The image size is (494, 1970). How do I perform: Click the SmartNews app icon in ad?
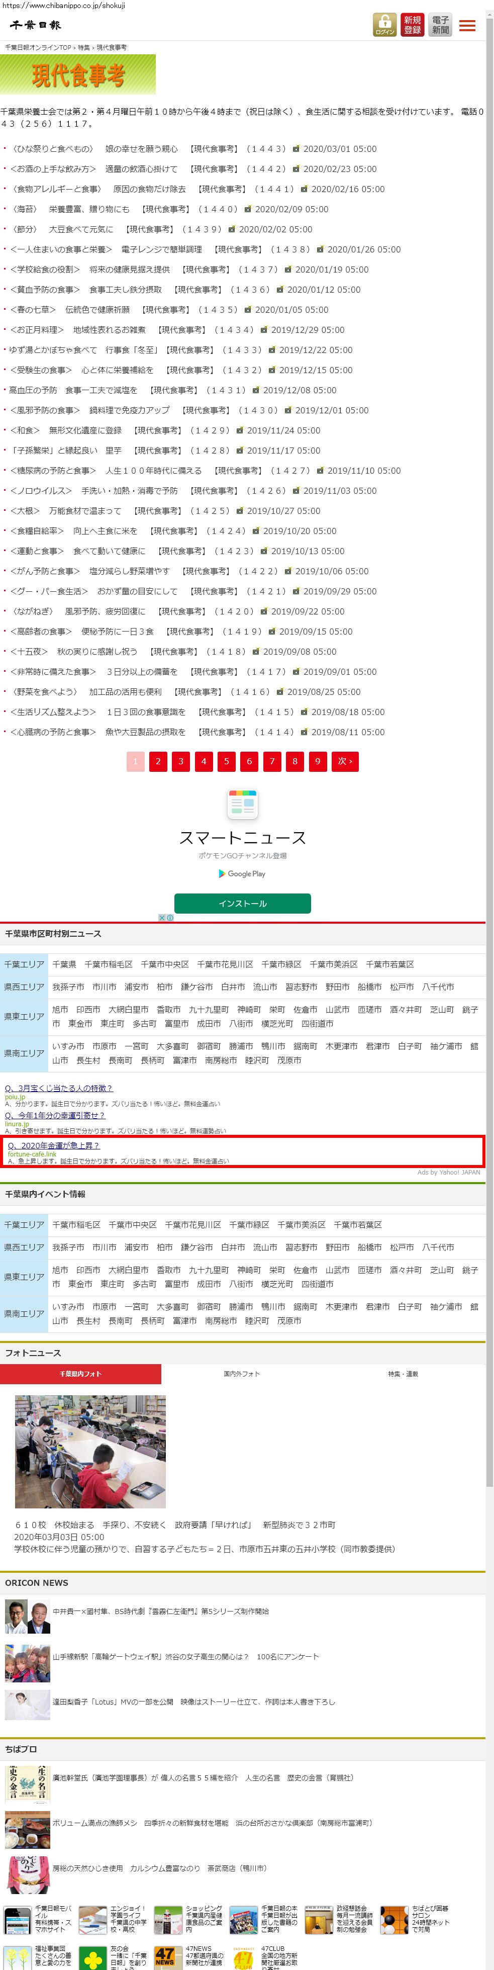click(x=242, y=804)
